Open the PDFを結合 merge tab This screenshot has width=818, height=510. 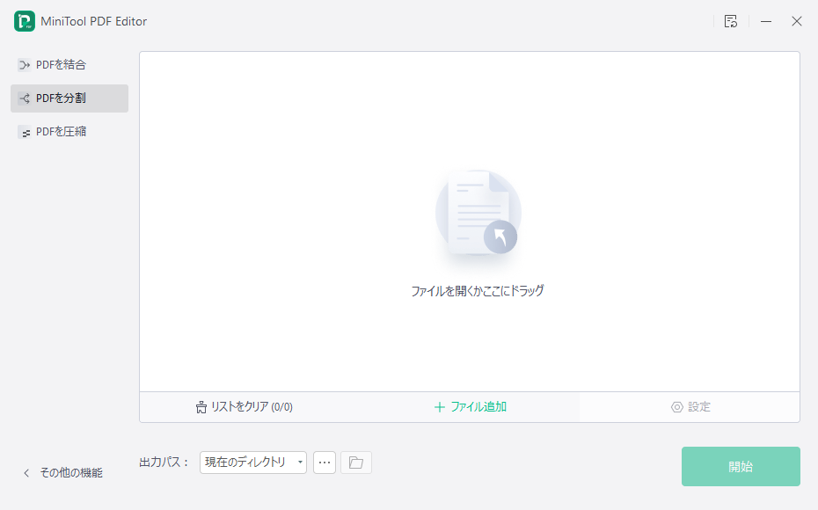[69, 65]
